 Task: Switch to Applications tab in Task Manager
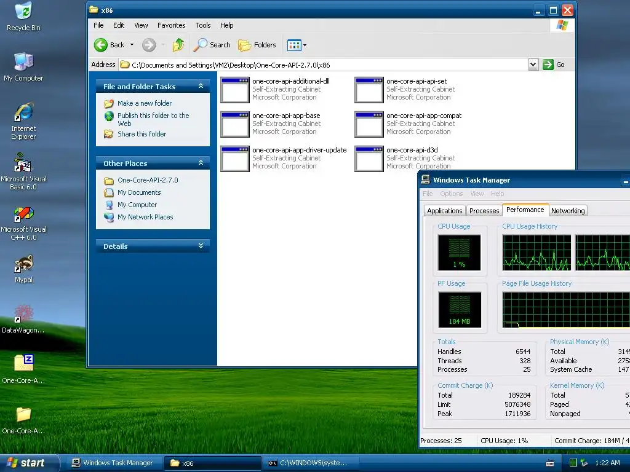point(444,211)
